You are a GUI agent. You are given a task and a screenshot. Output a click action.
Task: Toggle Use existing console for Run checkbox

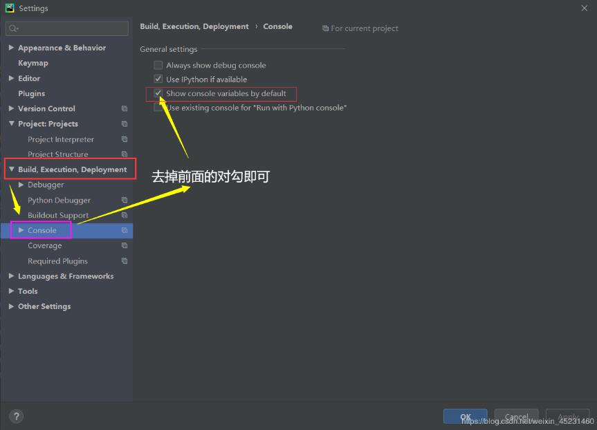point(158,108)
